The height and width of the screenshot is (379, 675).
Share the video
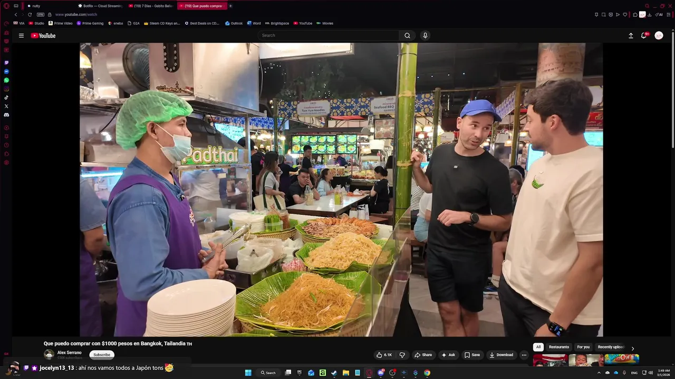pyautogui.click(x=423, y=355)
